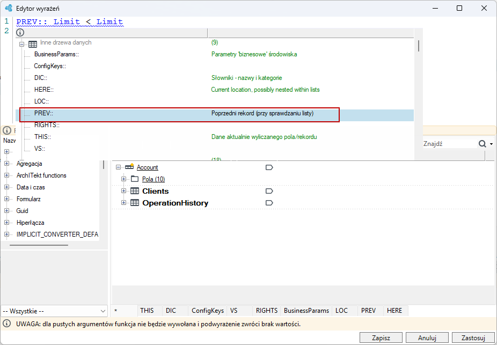Expand the Guid function category
This screenshot has width=497, height=345.
coord(6,211)
